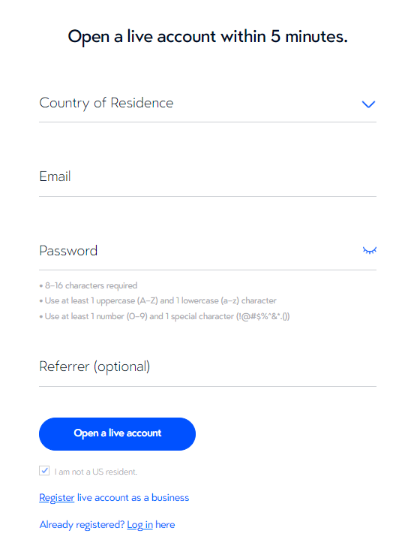Click the 'Country of Residence' label text

click(x=106, y=103)
